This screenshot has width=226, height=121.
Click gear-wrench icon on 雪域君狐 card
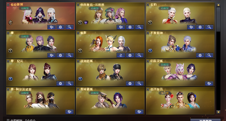coord(139,112)
